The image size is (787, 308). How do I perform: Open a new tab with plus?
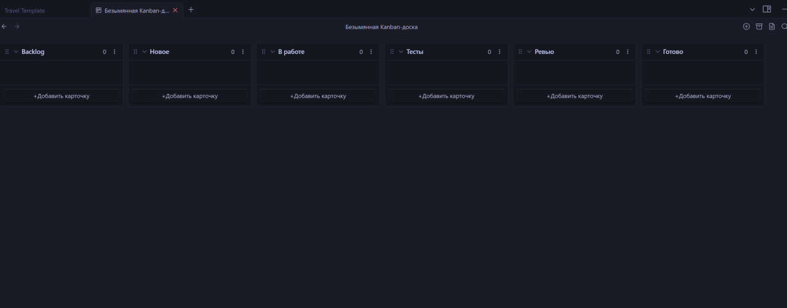point(191,10)
